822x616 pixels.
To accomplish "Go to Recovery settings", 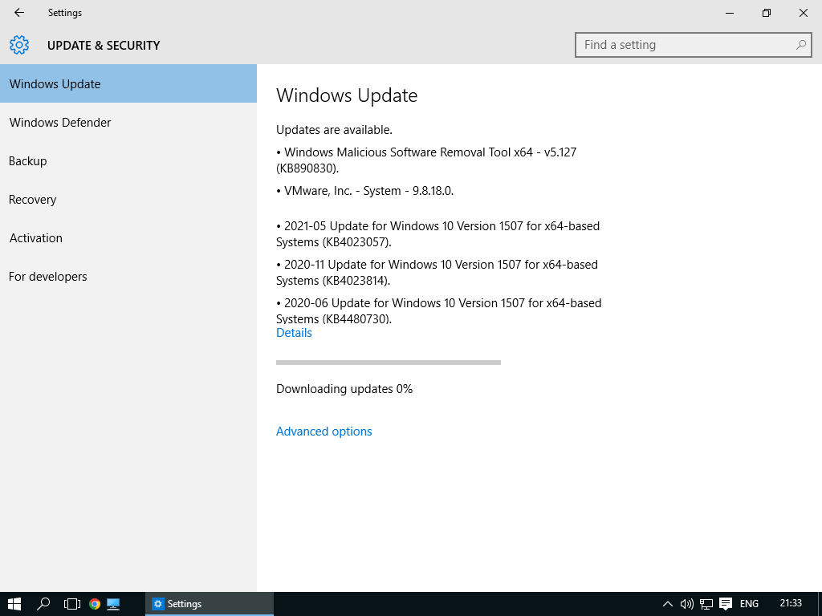I will click(x=33, y=200).
